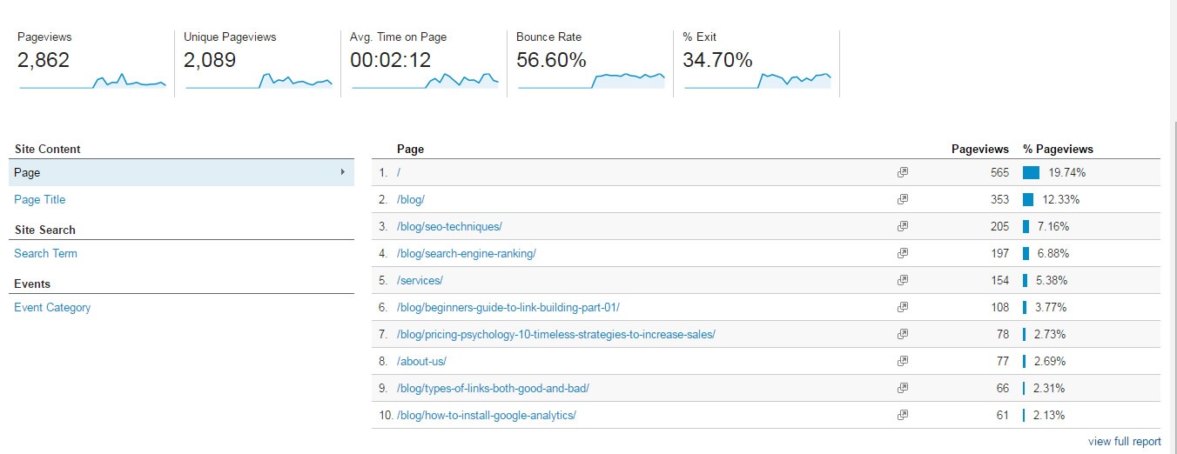Click the 108 pageviews cell
The height and width of the screenshot is (454, 1177).
[x=999, y=307]
